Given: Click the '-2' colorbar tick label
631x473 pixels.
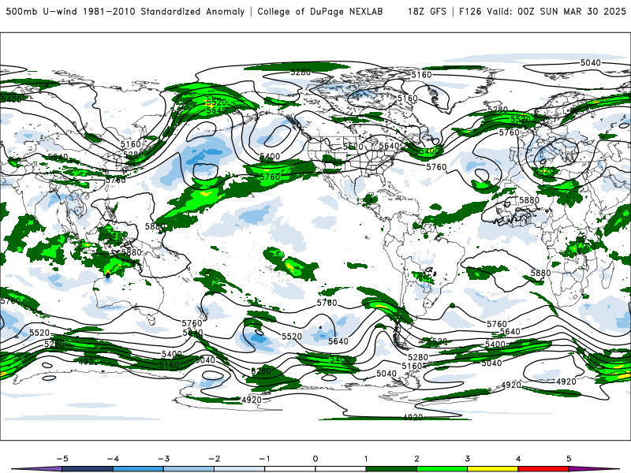Looking at the screenshot, I should 214,459.
